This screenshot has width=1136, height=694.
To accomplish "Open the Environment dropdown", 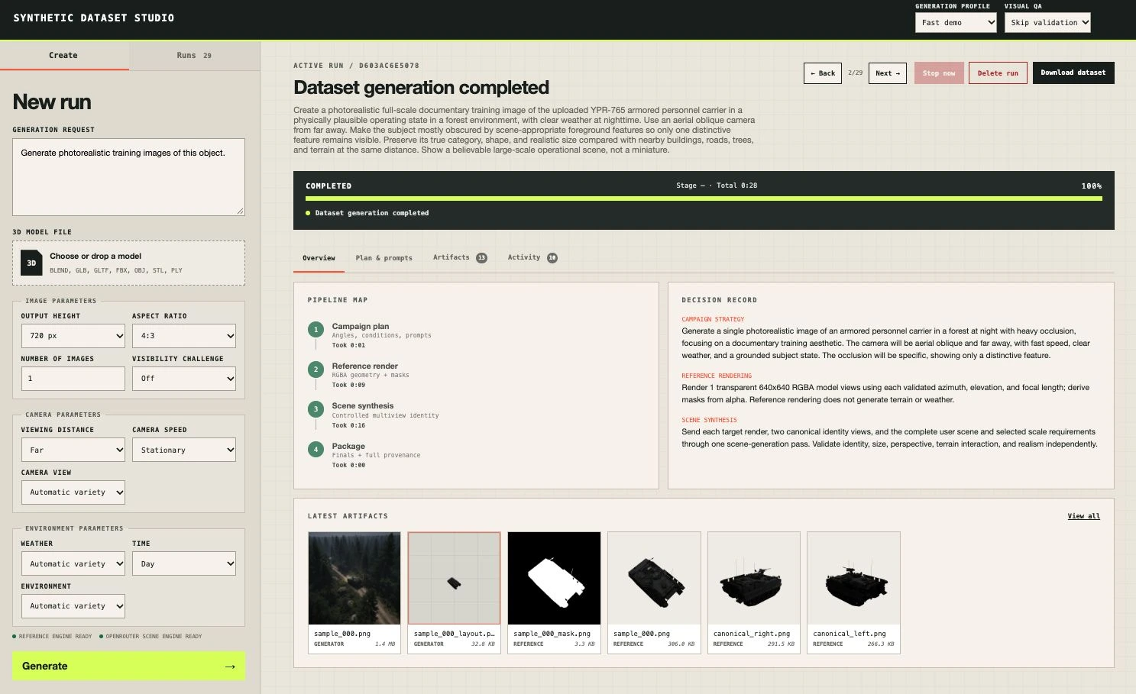I will coord(73,606).
